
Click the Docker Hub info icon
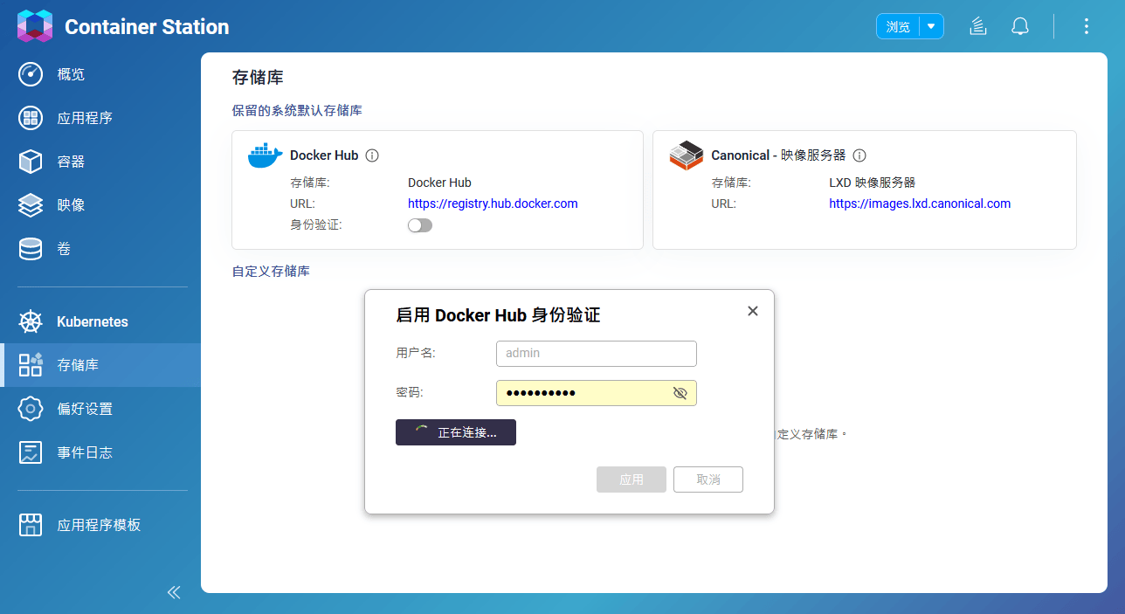(x=372, y=155)
